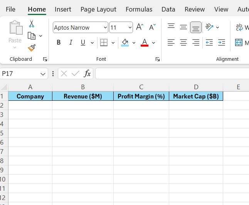Switch to the Page Layout tab
Viewport: 249px width, 205px height.
[x=98, y=9]
